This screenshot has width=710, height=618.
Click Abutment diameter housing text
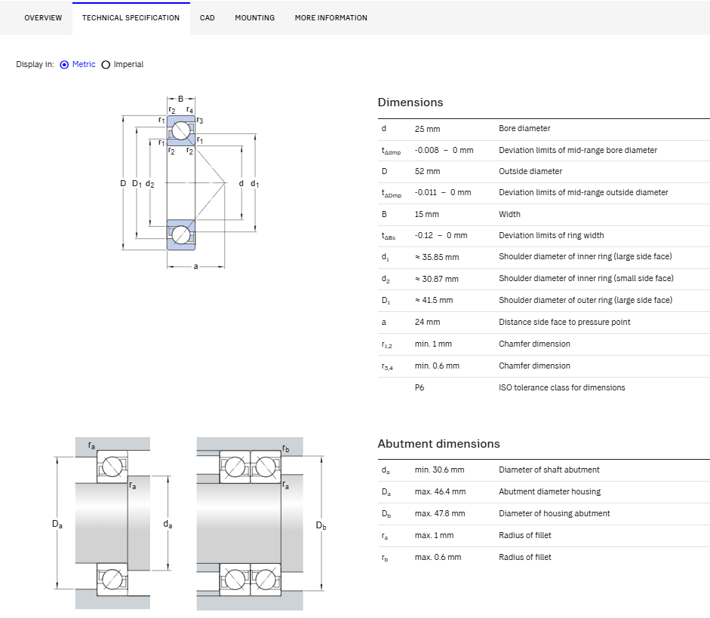pyautogui.click(x=550, y=492)
